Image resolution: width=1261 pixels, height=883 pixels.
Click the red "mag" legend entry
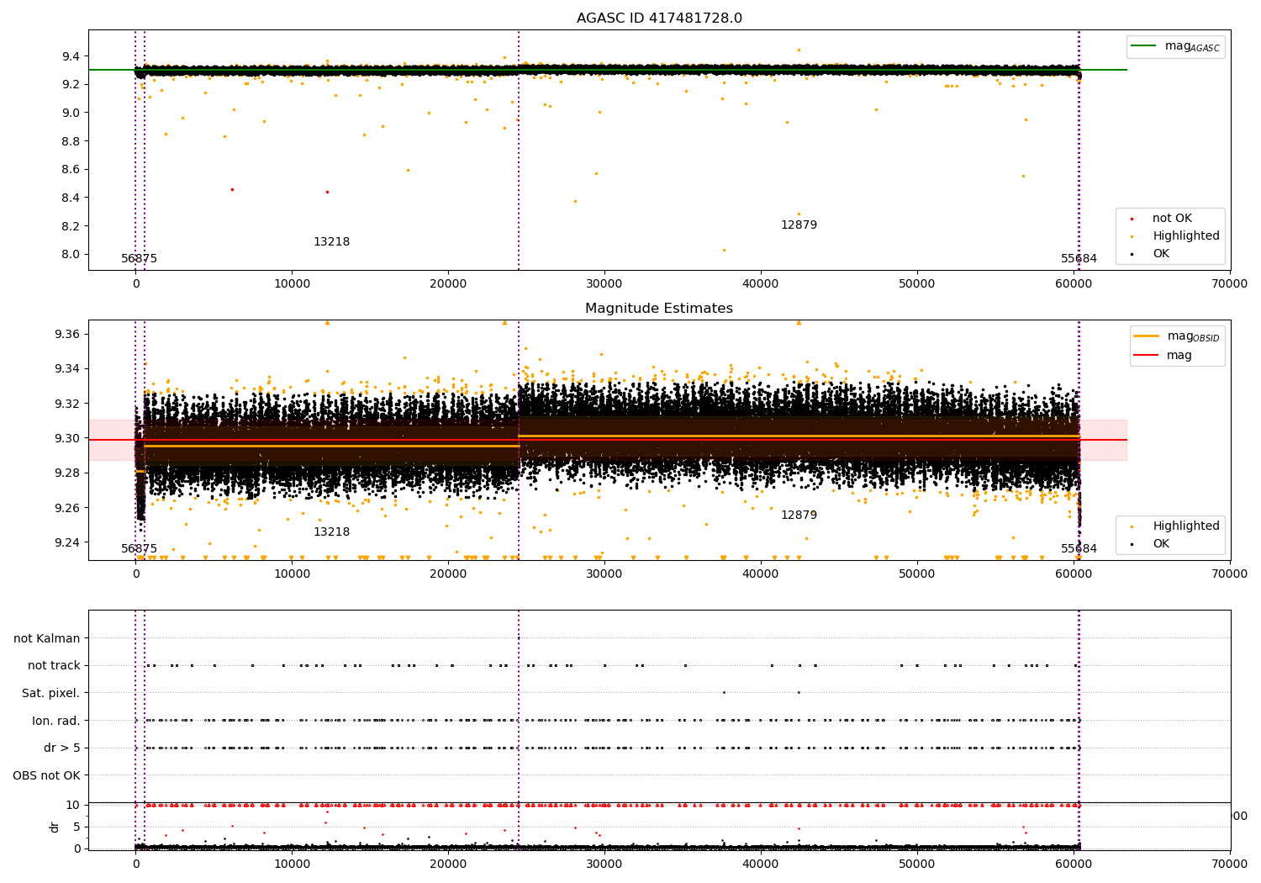click(1179, 355)
